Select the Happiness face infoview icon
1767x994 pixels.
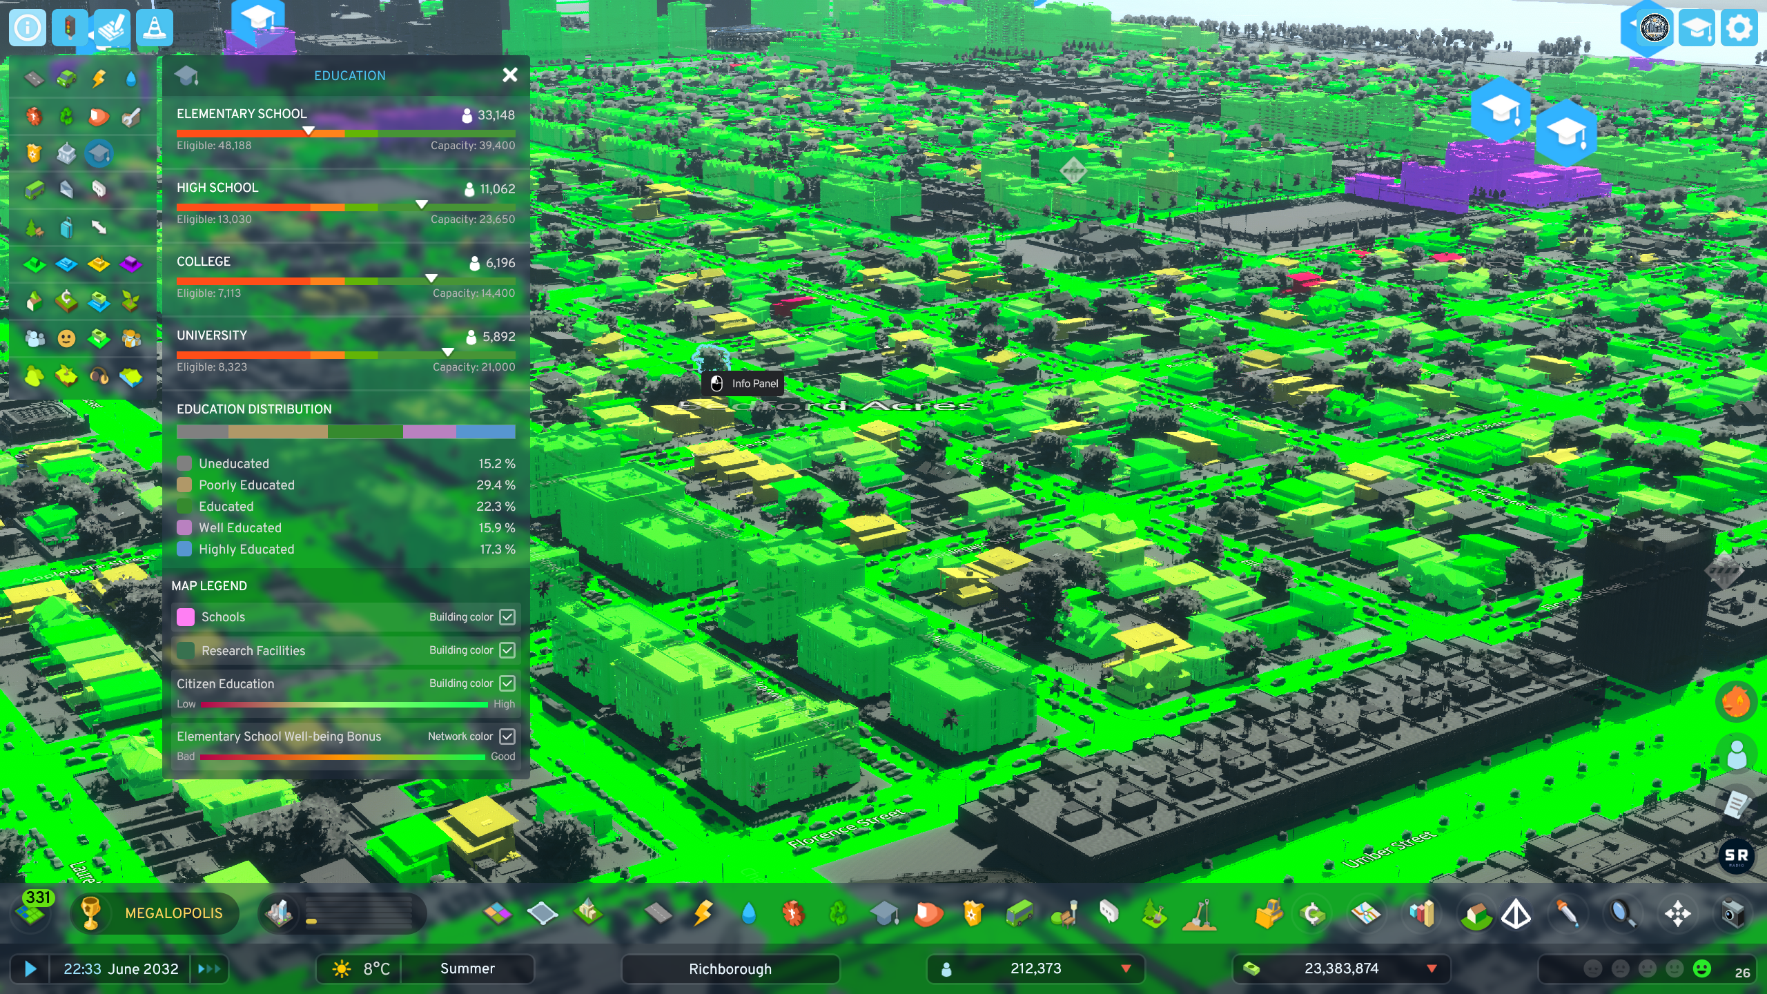point(66,338)
